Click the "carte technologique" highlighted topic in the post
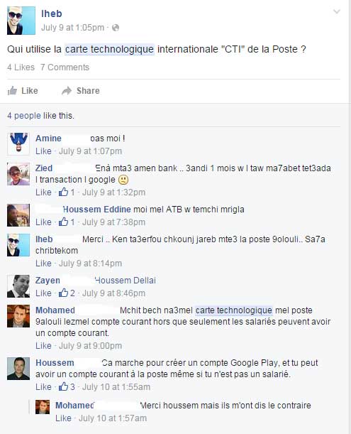This screenshot has width=351, height=434. click(109, 49)
